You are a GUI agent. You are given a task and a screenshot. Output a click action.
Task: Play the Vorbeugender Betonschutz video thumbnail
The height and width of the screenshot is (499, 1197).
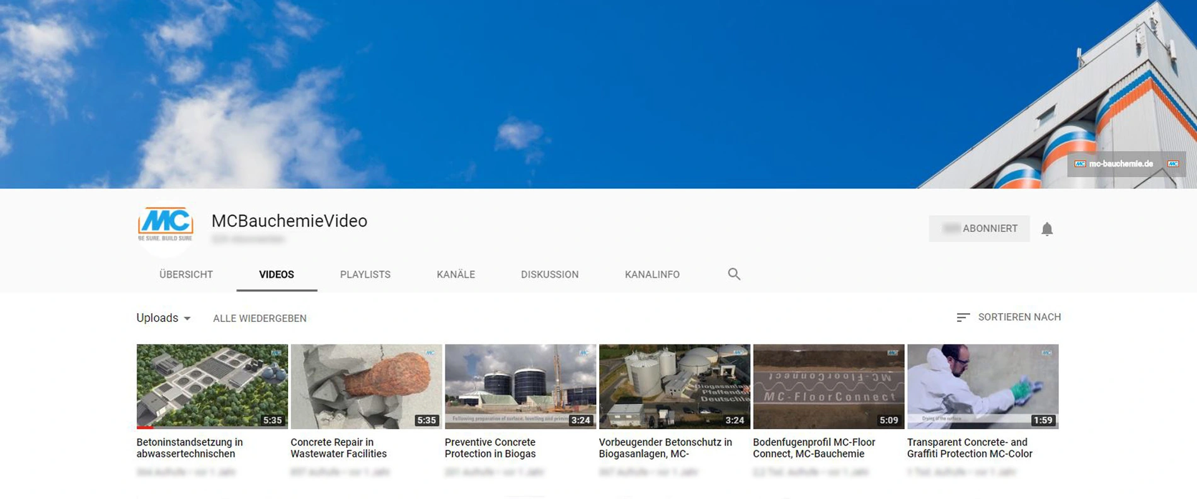pyautogui.click(x=675, y=386)
